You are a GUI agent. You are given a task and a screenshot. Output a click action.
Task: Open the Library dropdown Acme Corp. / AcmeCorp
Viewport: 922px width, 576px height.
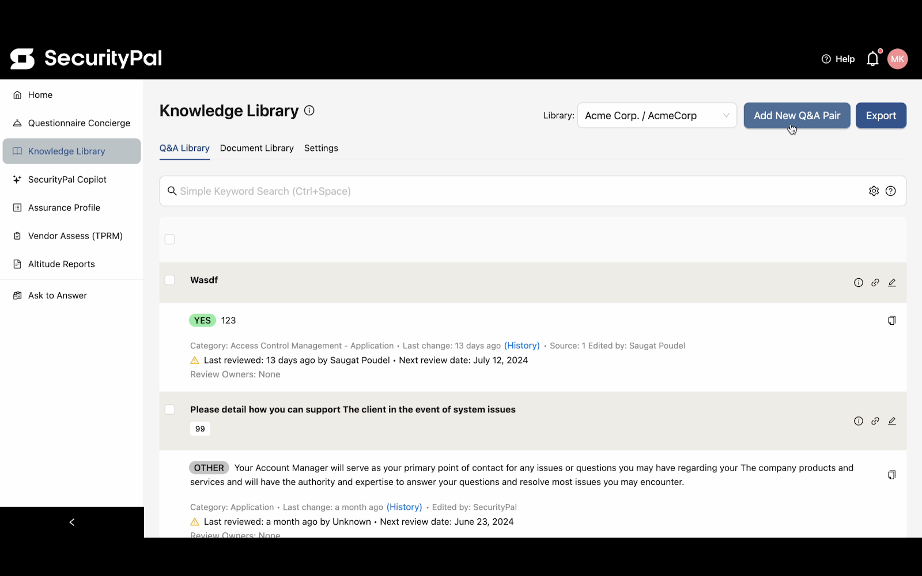click(x=657, y=116)
